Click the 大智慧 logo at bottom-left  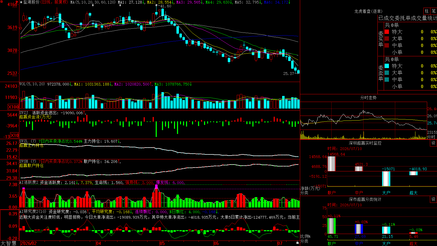tap(8, 243)
